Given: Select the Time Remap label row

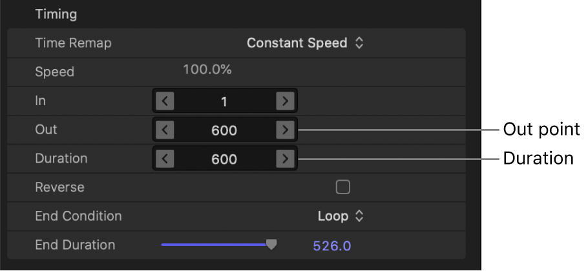Looking at the screenshot, I should click(x=73, y=43).
